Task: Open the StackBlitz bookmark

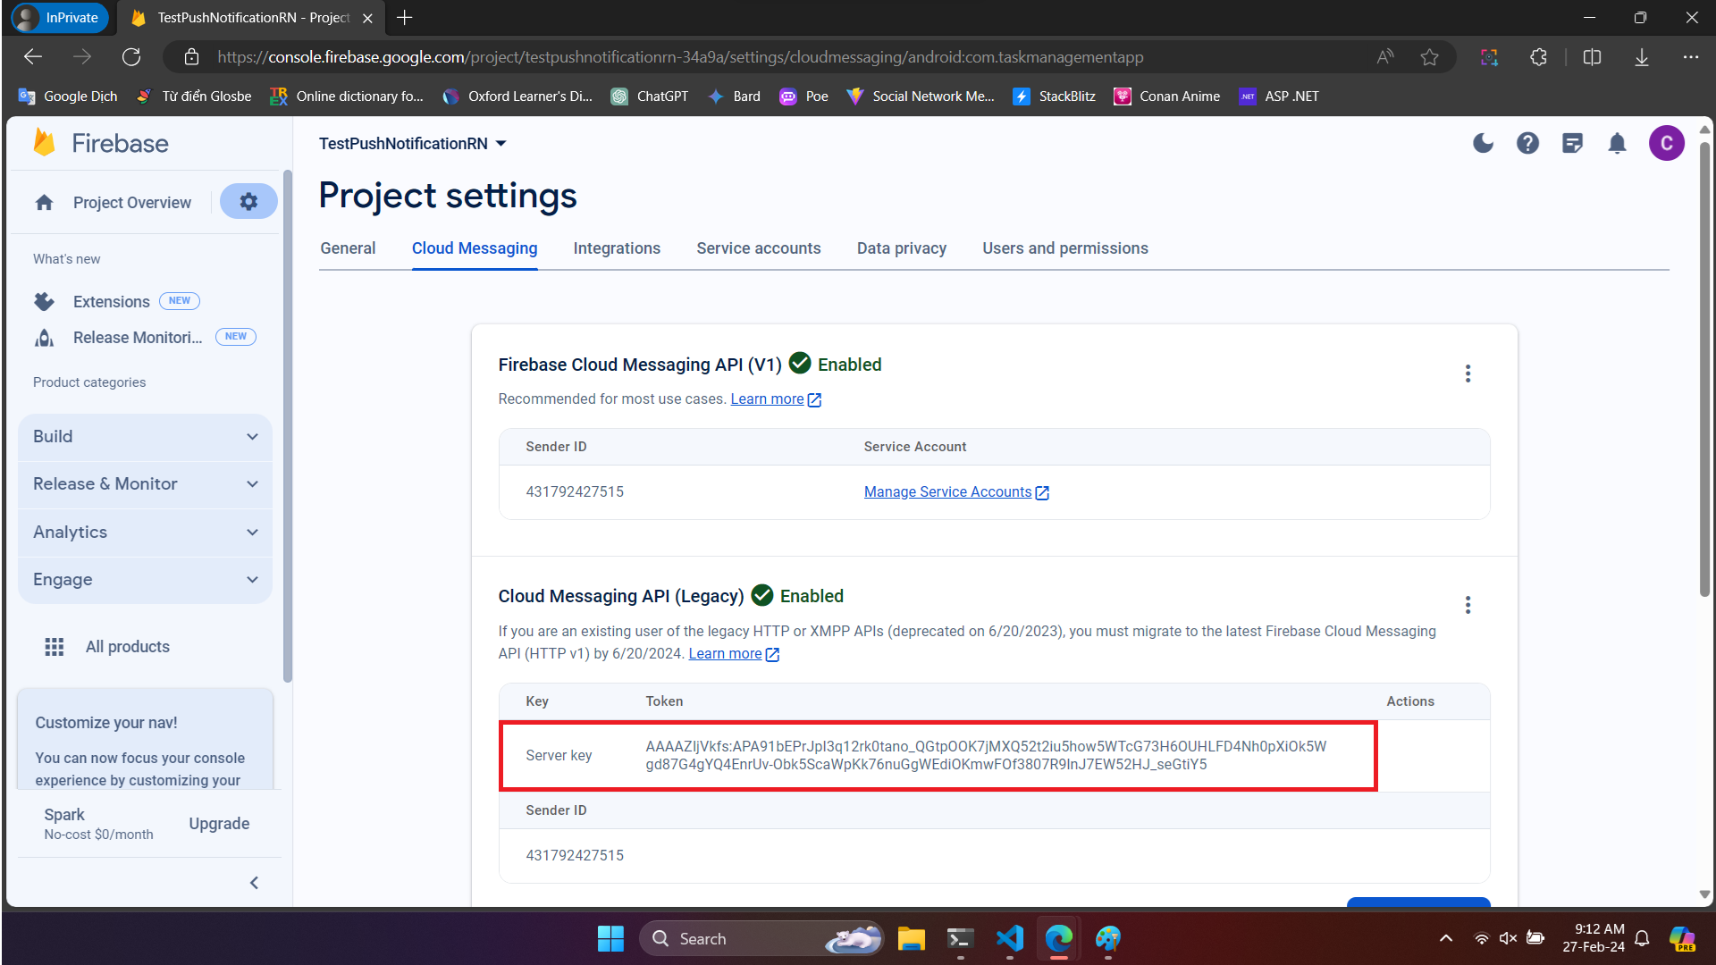Action: [1055, 96]
